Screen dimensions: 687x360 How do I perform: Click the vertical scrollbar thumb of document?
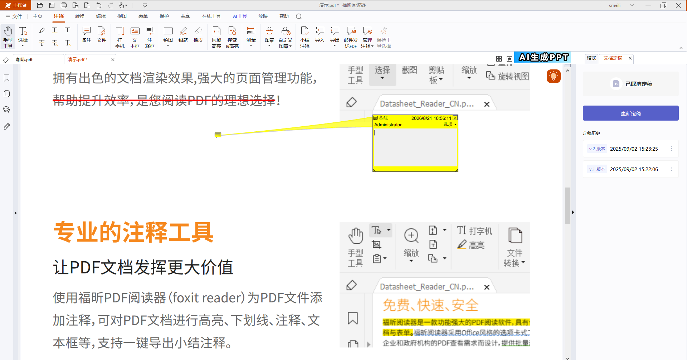(567, 205)
